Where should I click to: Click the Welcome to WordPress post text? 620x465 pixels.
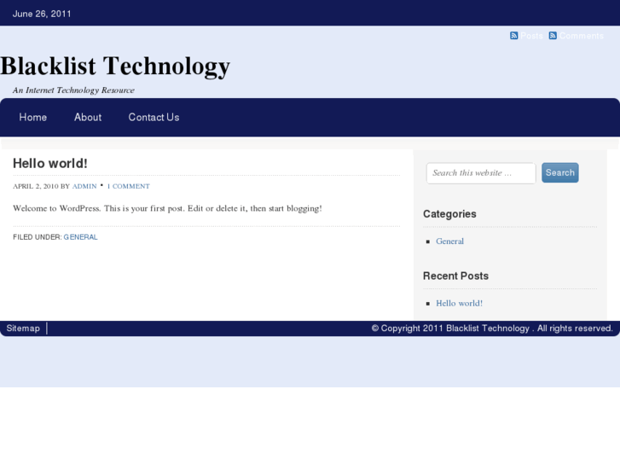[168, 208]
